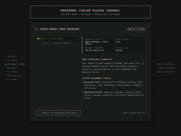Click the 3. Third Energy Node Overview heading
Image resolution: width=181 pixels, height=136 pixels.
(x=57, y=29)
